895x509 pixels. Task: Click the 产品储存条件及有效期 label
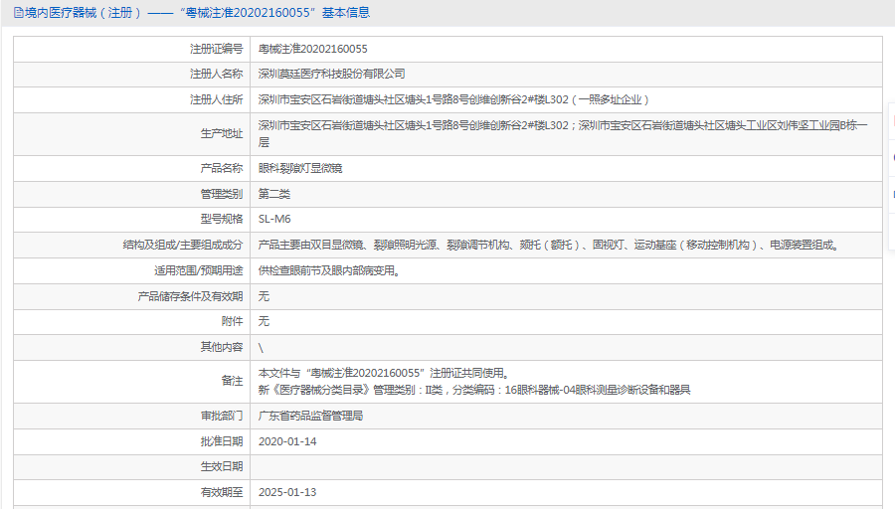click(190, 296)
